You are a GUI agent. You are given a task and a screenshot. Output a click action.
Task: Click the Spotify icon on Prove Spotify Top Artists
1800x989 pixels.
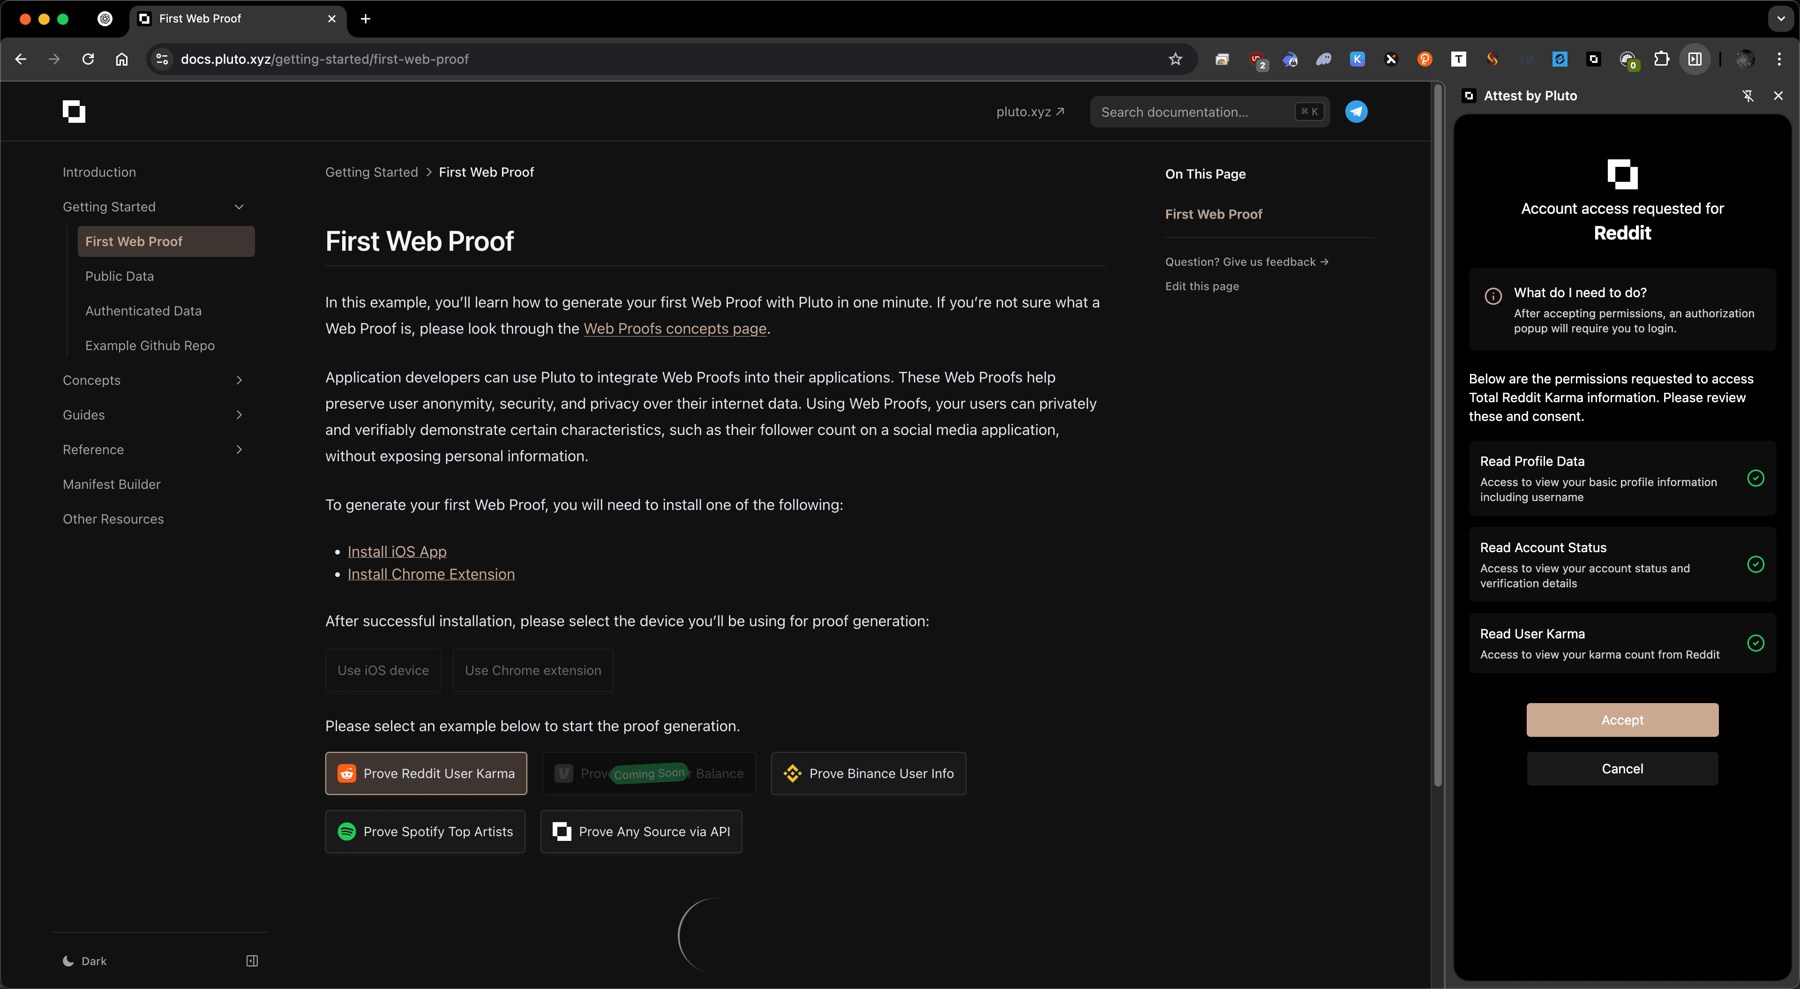click(x=346, y=832)
